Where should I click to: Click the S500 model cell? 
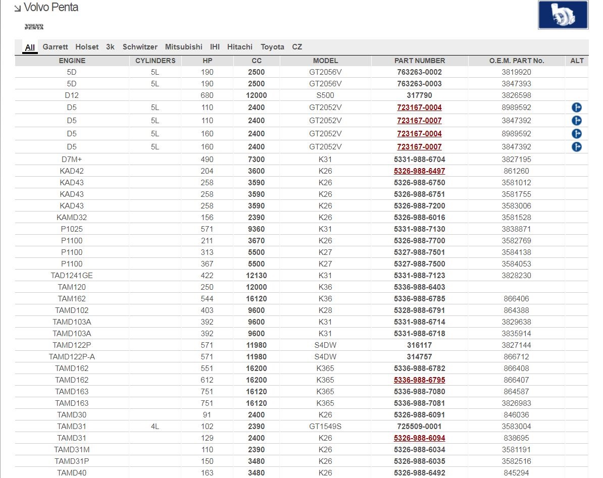(x=325, y=95)
